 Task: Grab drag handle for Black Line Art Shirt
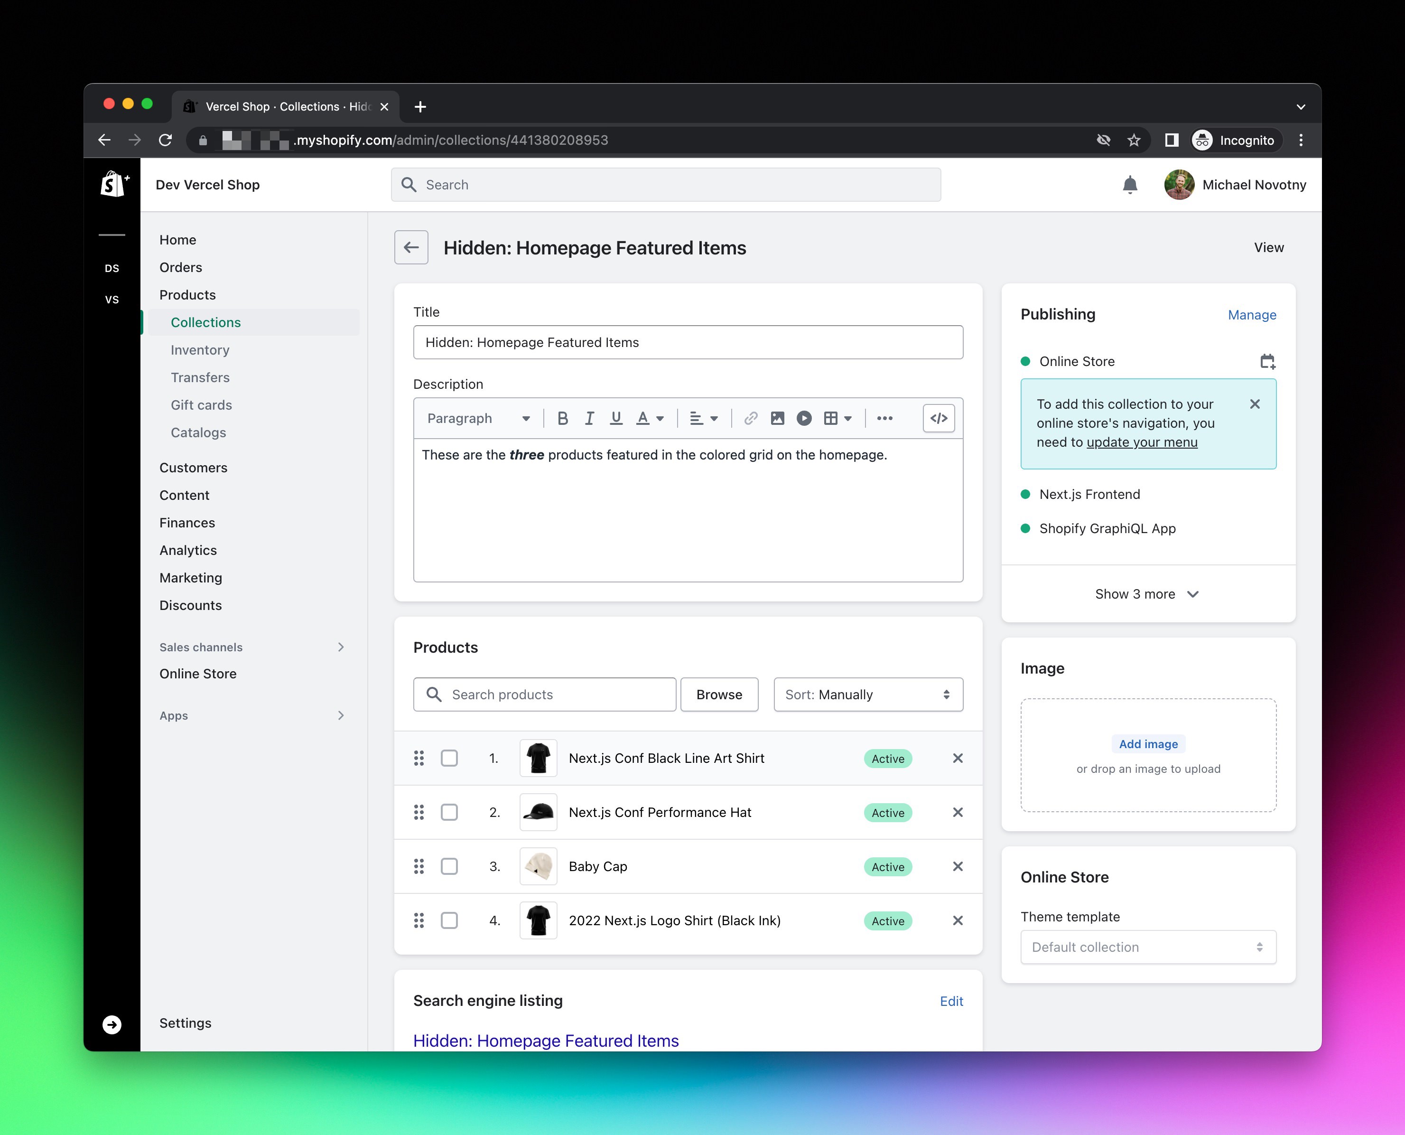pyautogui.click(x=419, y=759)
